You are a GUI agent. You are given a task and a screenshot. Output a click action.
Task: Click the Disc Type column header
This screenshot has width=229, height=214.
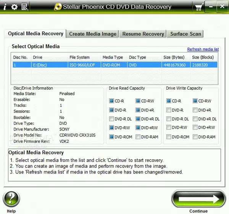click(144, 57)
